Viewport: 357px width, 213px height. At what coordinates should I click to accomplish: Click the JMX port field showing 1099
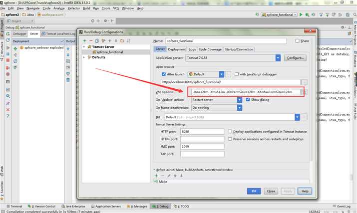(202, 147)
